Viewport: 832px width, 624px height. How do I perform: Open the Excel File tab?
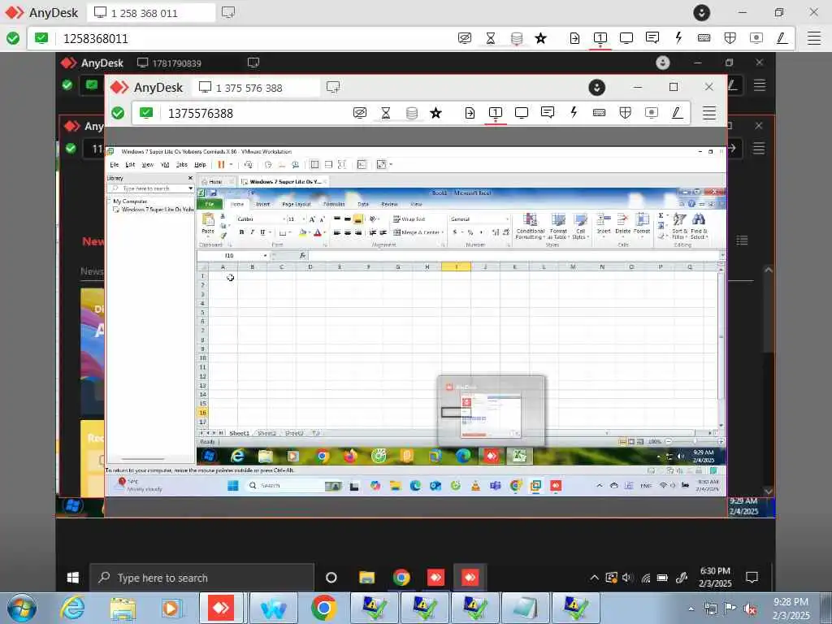(x=210, y=204)
